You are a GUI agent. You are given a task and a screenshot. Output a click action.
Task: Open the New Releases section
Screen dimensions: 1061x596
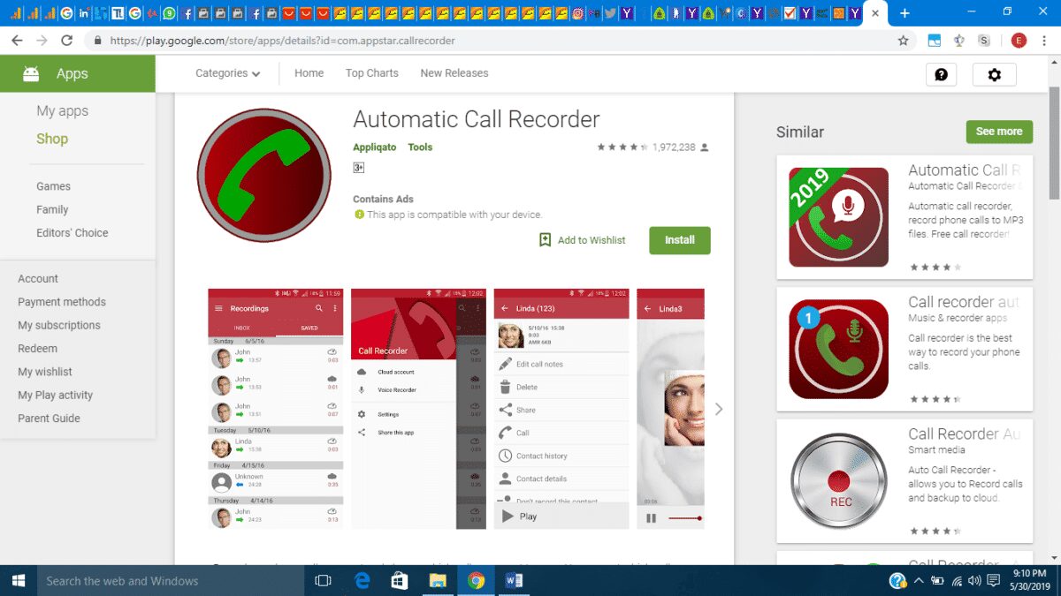pos(454,73)
